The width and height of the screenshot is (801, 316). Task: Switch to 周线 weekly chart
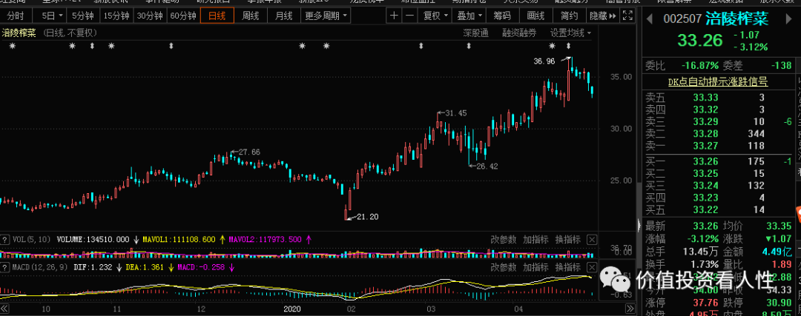point(251,16)
